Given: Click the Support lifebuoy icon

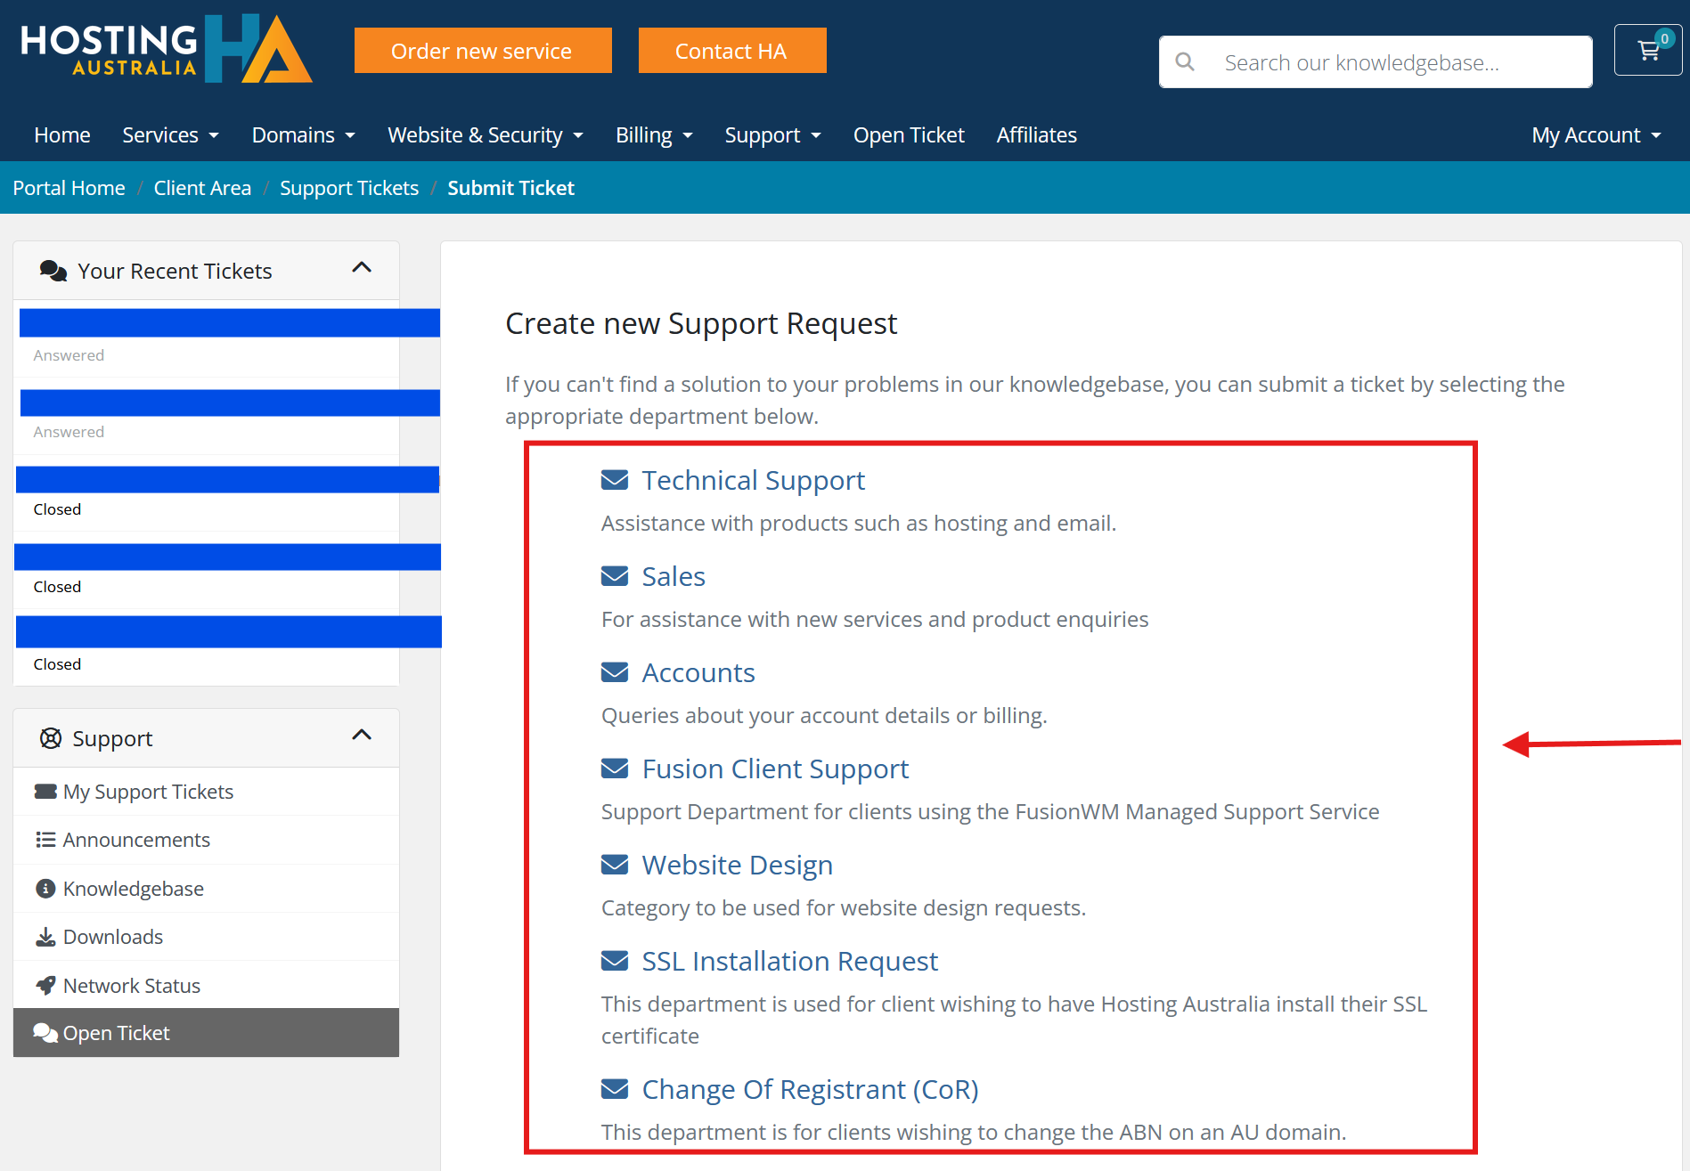Looking at the screenshot, I should [51, 738].
